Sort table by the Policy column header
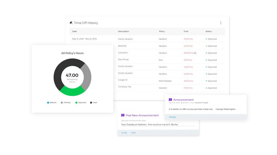This screenshot has width=277, height=155. coord(162,32)
